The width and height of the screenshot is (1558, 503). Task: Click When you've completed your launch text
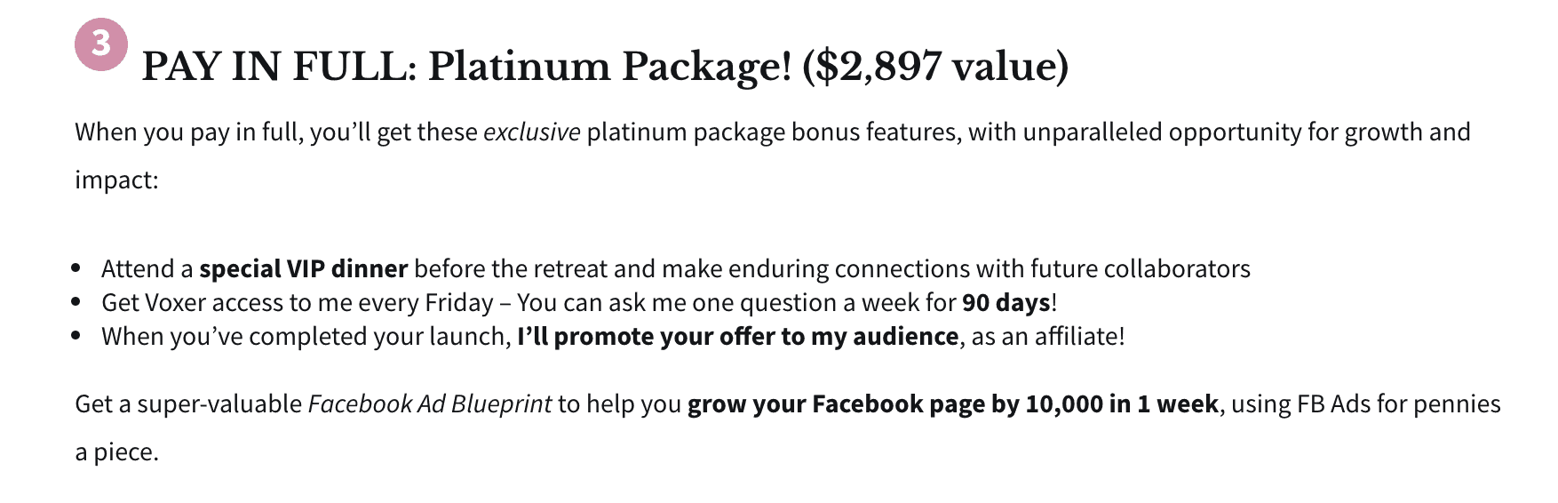point(306,337)
